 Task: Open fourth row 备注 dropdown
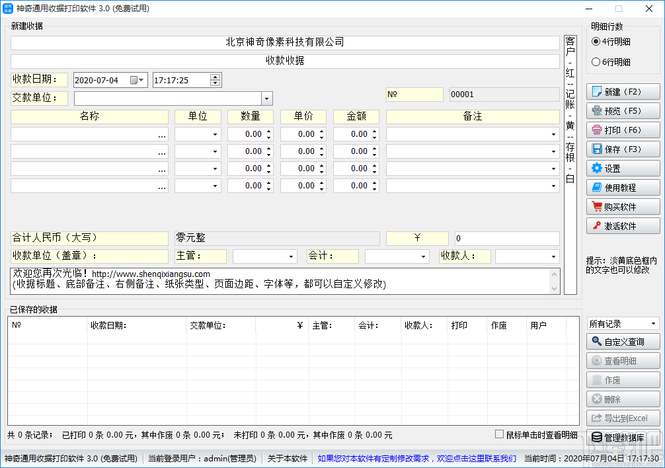pyautogui.click(x=553, y=186)
